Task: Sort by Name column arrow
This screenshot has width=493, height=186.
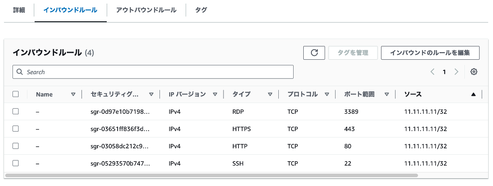Action: point(73,95)
